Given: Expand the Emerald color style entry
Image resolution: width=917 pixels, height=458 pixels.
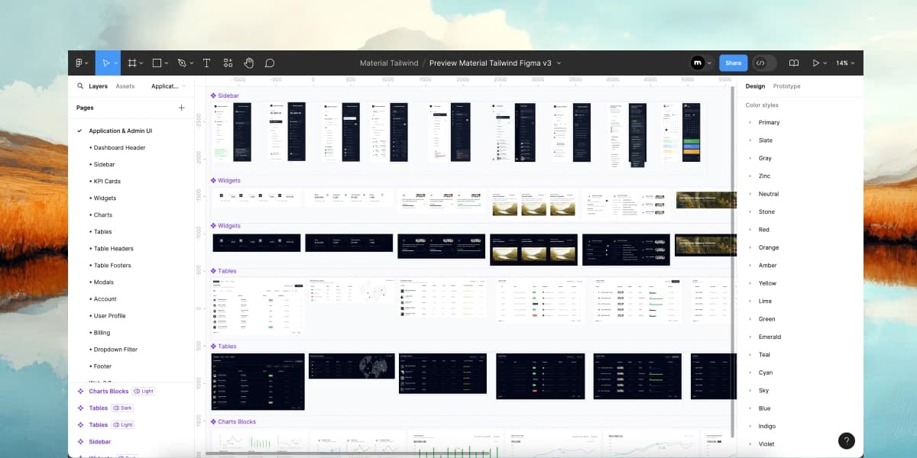Looking at the screenshot, I should 752,337.
